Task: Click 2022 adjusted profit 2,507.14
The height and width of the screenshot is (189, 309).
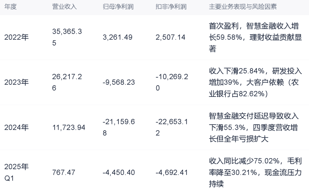Action: [170, 37]
